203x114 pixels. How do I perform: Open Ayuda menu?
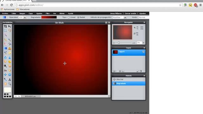70,13
